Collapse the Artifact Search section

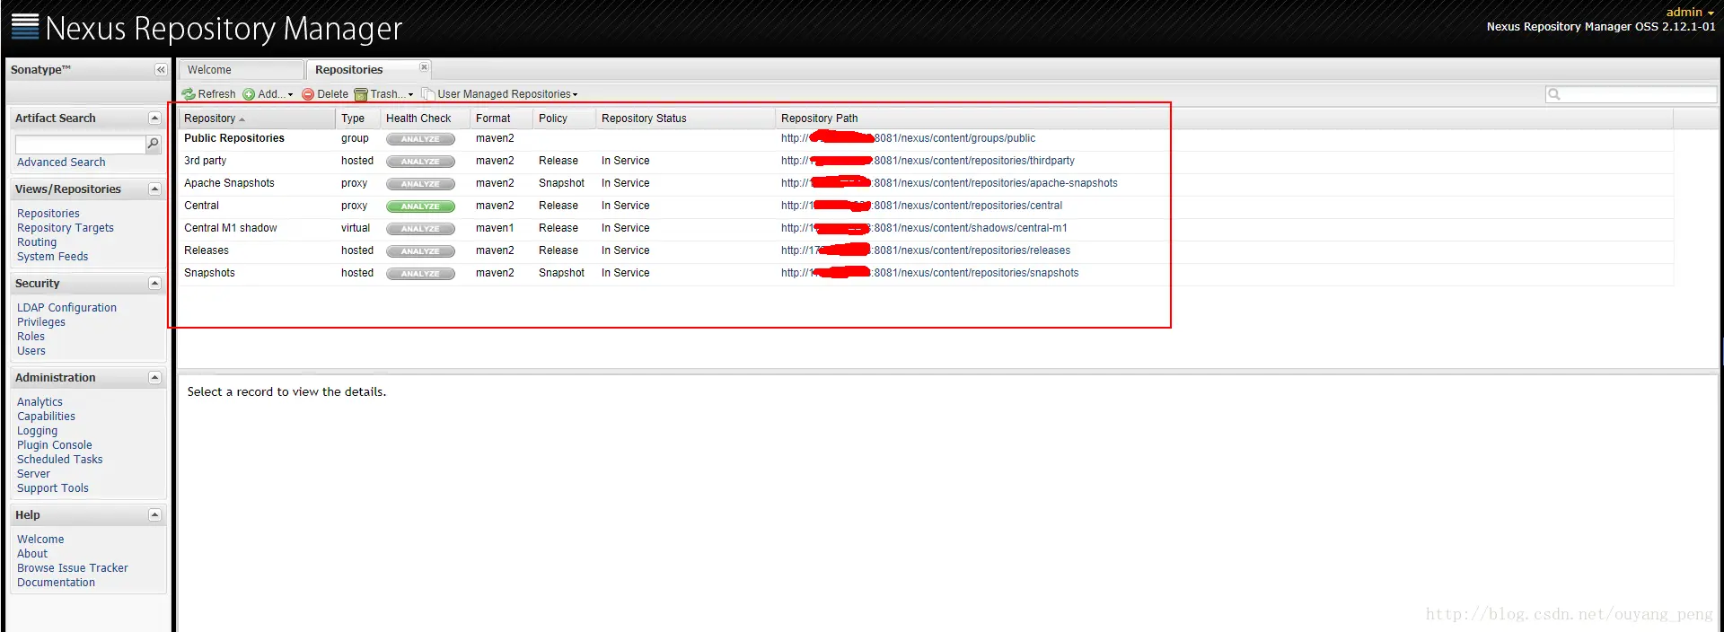[x=154, y=118]
